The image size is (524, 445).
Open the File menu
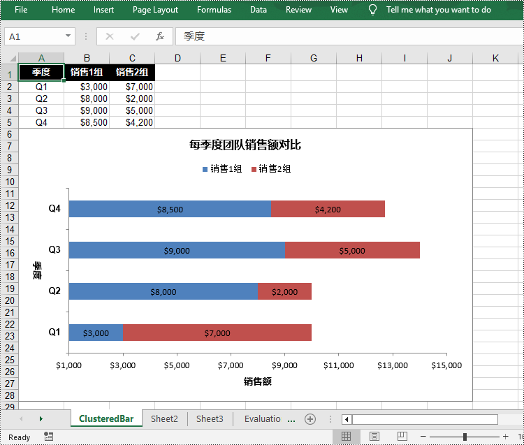pyautogui.click(x=21, y=10)
